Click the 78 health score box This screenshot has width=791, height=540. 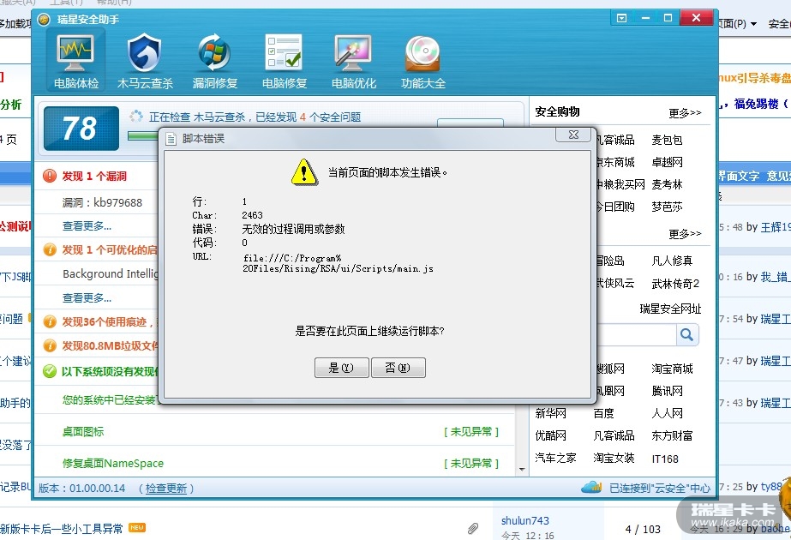point(81,129)
